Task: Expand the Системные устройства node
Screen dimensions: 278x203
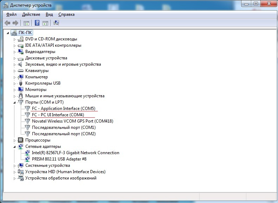Action: [x=14, y=166]
